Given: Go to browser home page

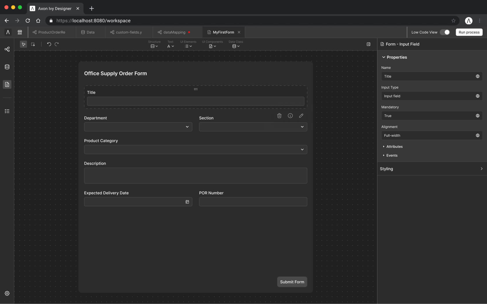Looking at the screenshot, I should (38, 21).
